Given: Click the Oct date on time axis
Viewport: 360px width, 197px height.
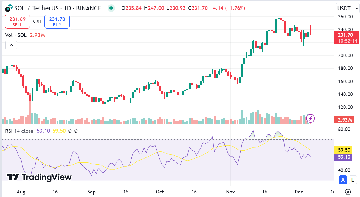Looking at the screenshot, I should 160,192.
